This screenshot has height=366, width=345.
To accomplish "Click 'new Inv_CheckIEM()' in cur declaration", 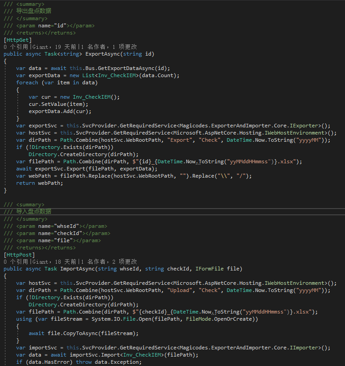I will coord(90,97).
